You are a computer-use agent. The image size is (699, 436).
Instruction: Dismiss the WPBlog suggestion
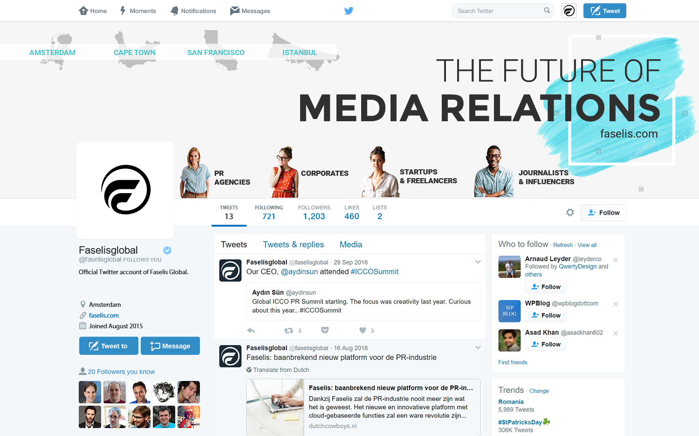point(616,304)
